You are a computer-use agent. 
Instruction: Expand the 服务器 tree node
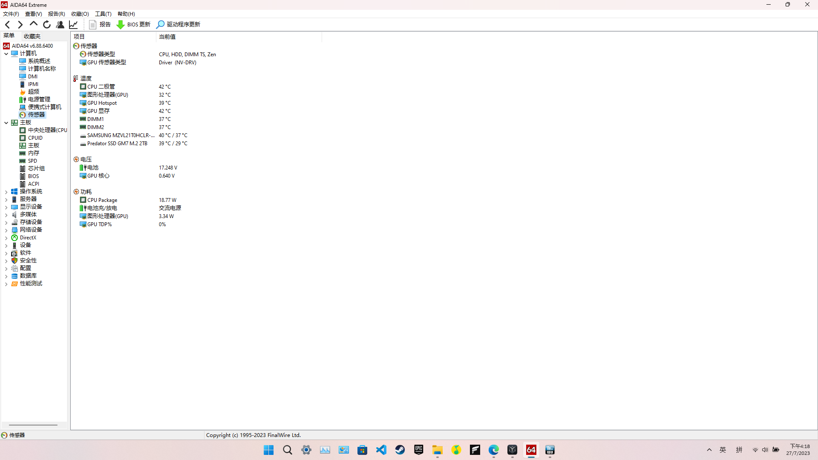[6, 199]
